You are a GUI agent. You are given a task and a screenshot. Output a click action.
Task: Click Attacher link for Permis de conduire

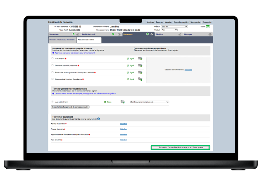(123, 123)
